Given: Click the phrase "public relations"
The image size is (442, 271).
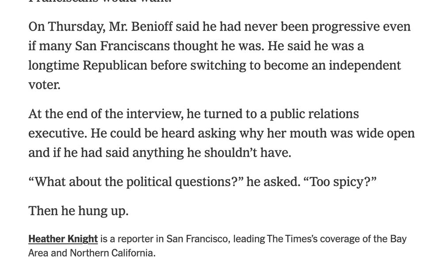Looking at the screenshot, I should [x=314, y=114].
